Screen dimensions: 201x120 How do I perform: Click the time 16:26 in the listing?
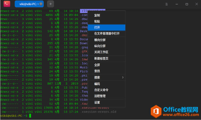pyautogui.click(x=74, y=23)
